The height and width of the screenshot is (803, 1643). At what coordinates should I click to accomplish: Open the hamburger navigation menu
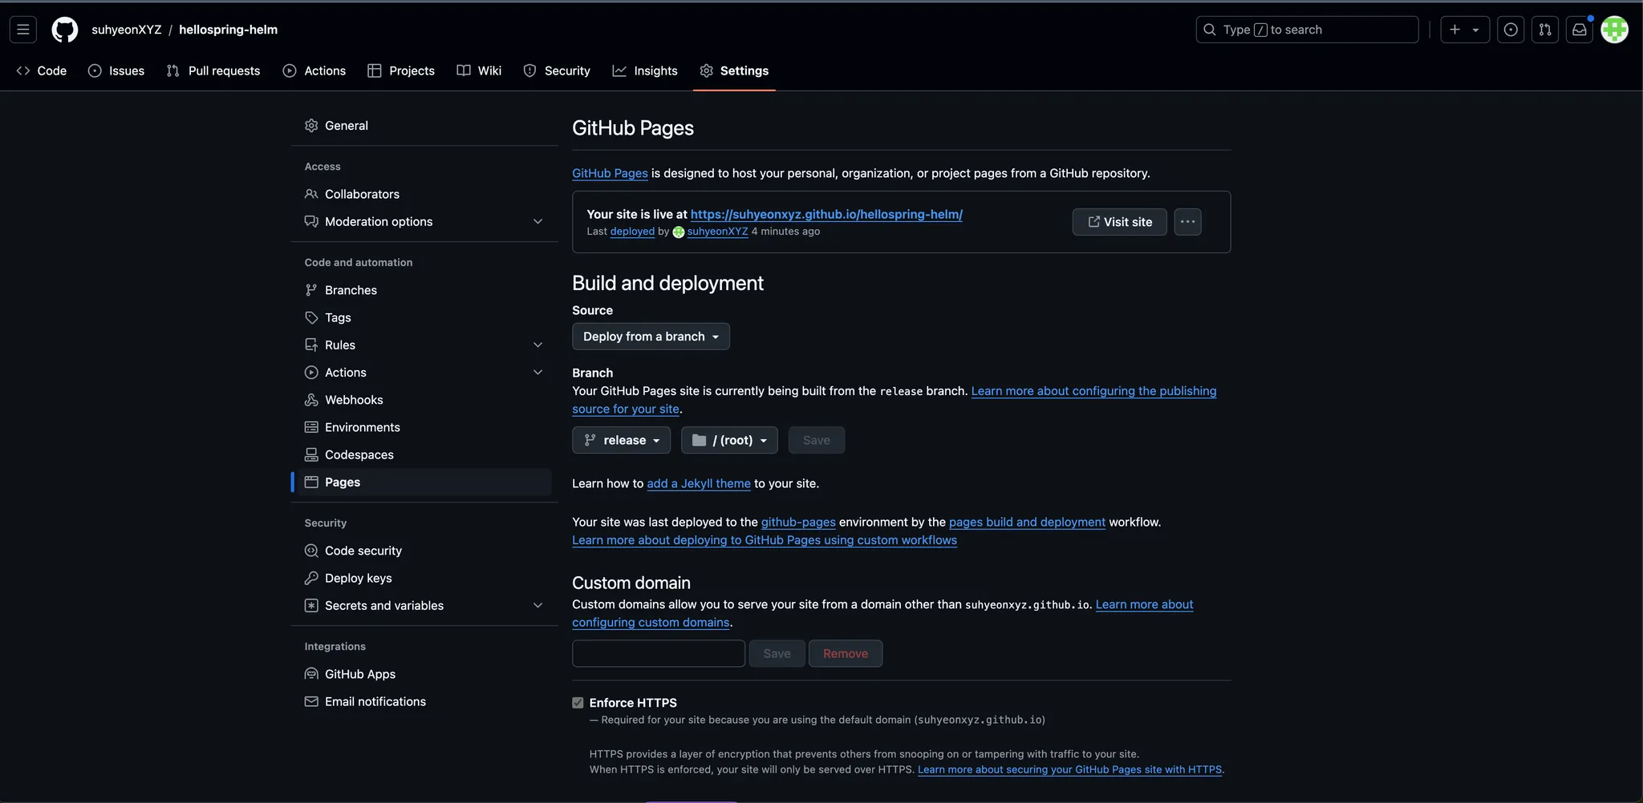23,30
